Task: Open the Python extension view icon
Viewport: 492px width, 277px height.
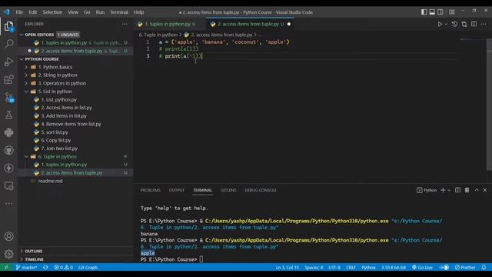Action: coord(8,132)
